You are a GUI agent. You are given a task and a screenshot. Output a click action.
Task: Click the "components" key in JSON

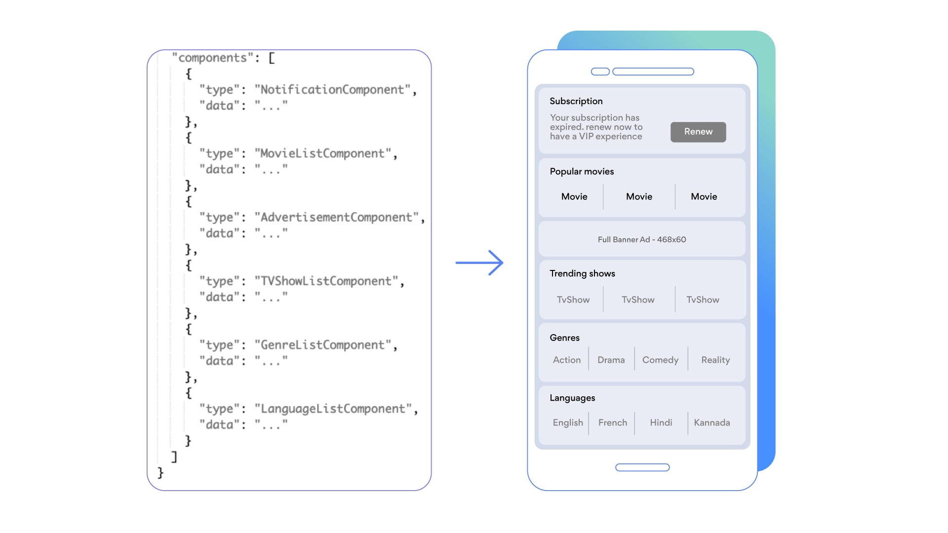tap(212, 58)
